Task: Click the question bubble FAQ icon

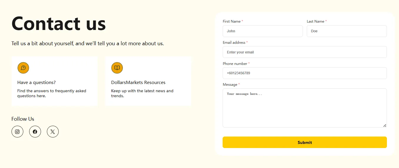Action: pyautogui.click(x=23, y=68)
